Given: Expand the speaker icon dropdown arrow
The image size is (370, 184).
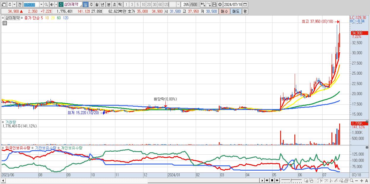Looking at the screenshot, I should (x=56, y=4).
